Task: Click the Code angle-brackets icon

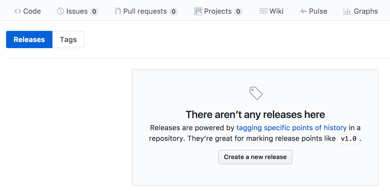Action: point(18,11)
